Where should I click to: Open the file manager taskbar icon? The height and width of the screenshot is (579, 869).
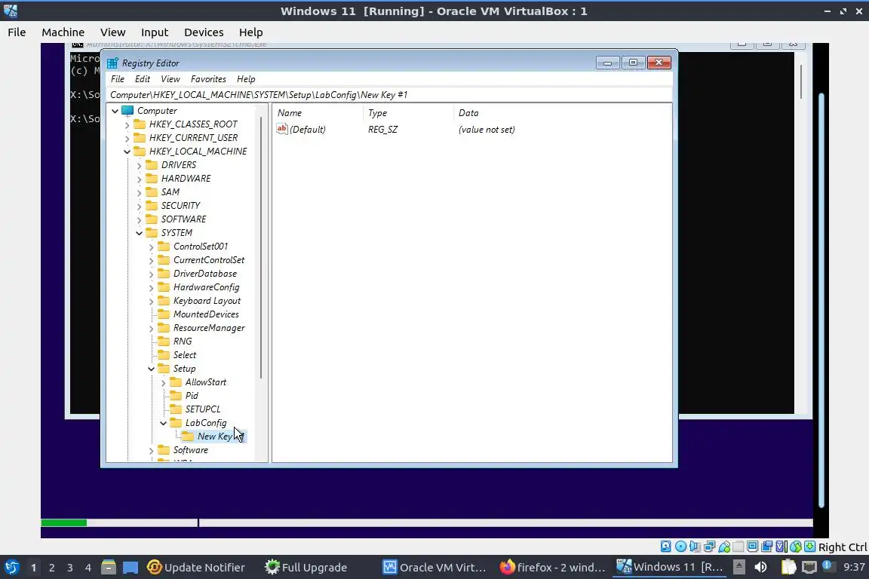109,568
